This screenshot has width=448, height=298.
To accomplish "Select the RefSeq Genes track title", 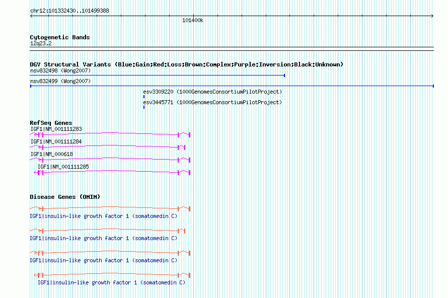I will [51, 123].
